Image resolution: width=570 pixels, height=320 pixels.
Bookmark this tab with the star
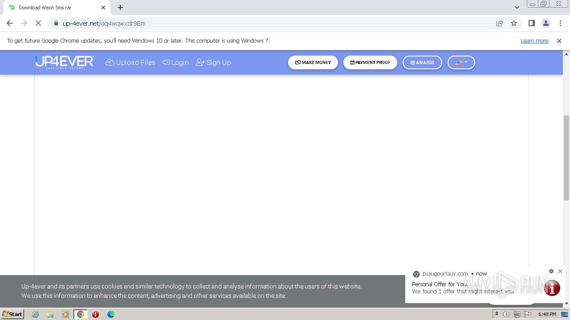click(514, 23)
